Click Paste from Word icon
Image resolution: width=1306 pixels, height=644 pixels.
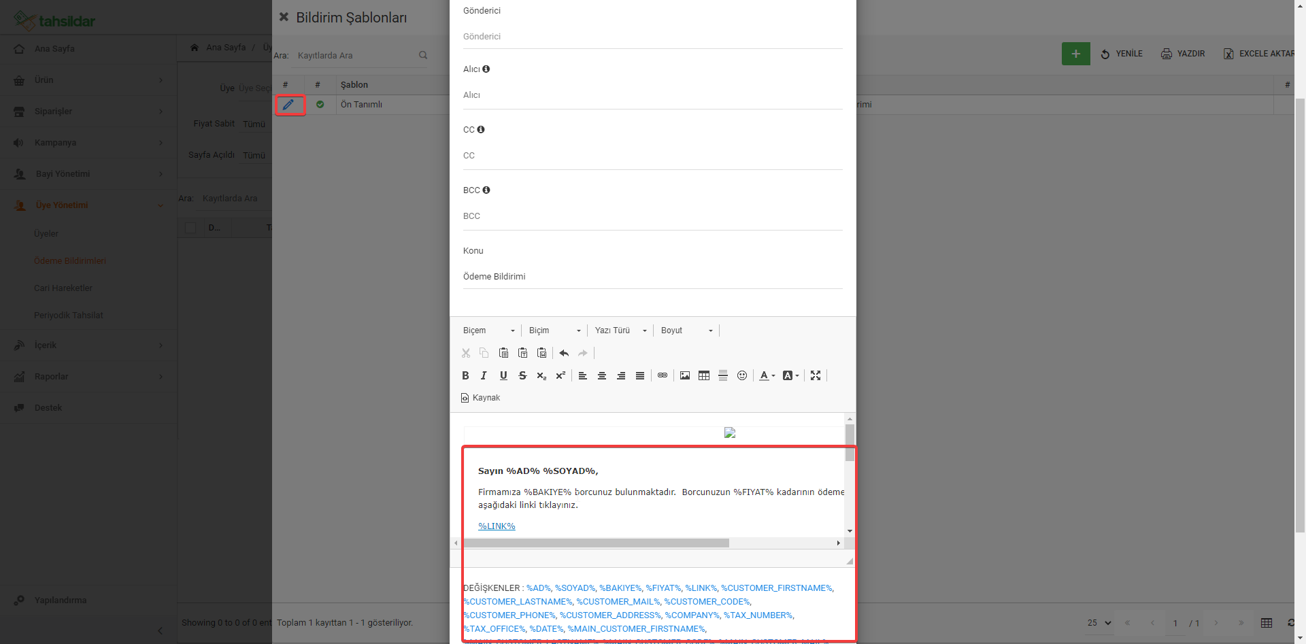[x=541, y=353]
